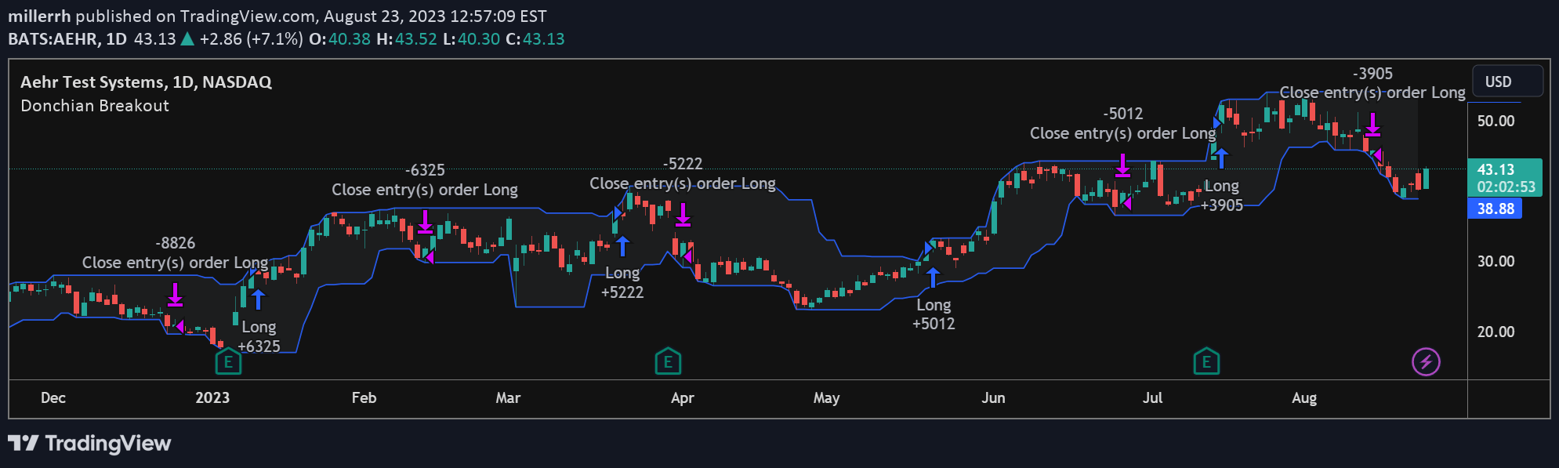Click the BATS:AEHR, 1D symbol text

click(67, 39)
